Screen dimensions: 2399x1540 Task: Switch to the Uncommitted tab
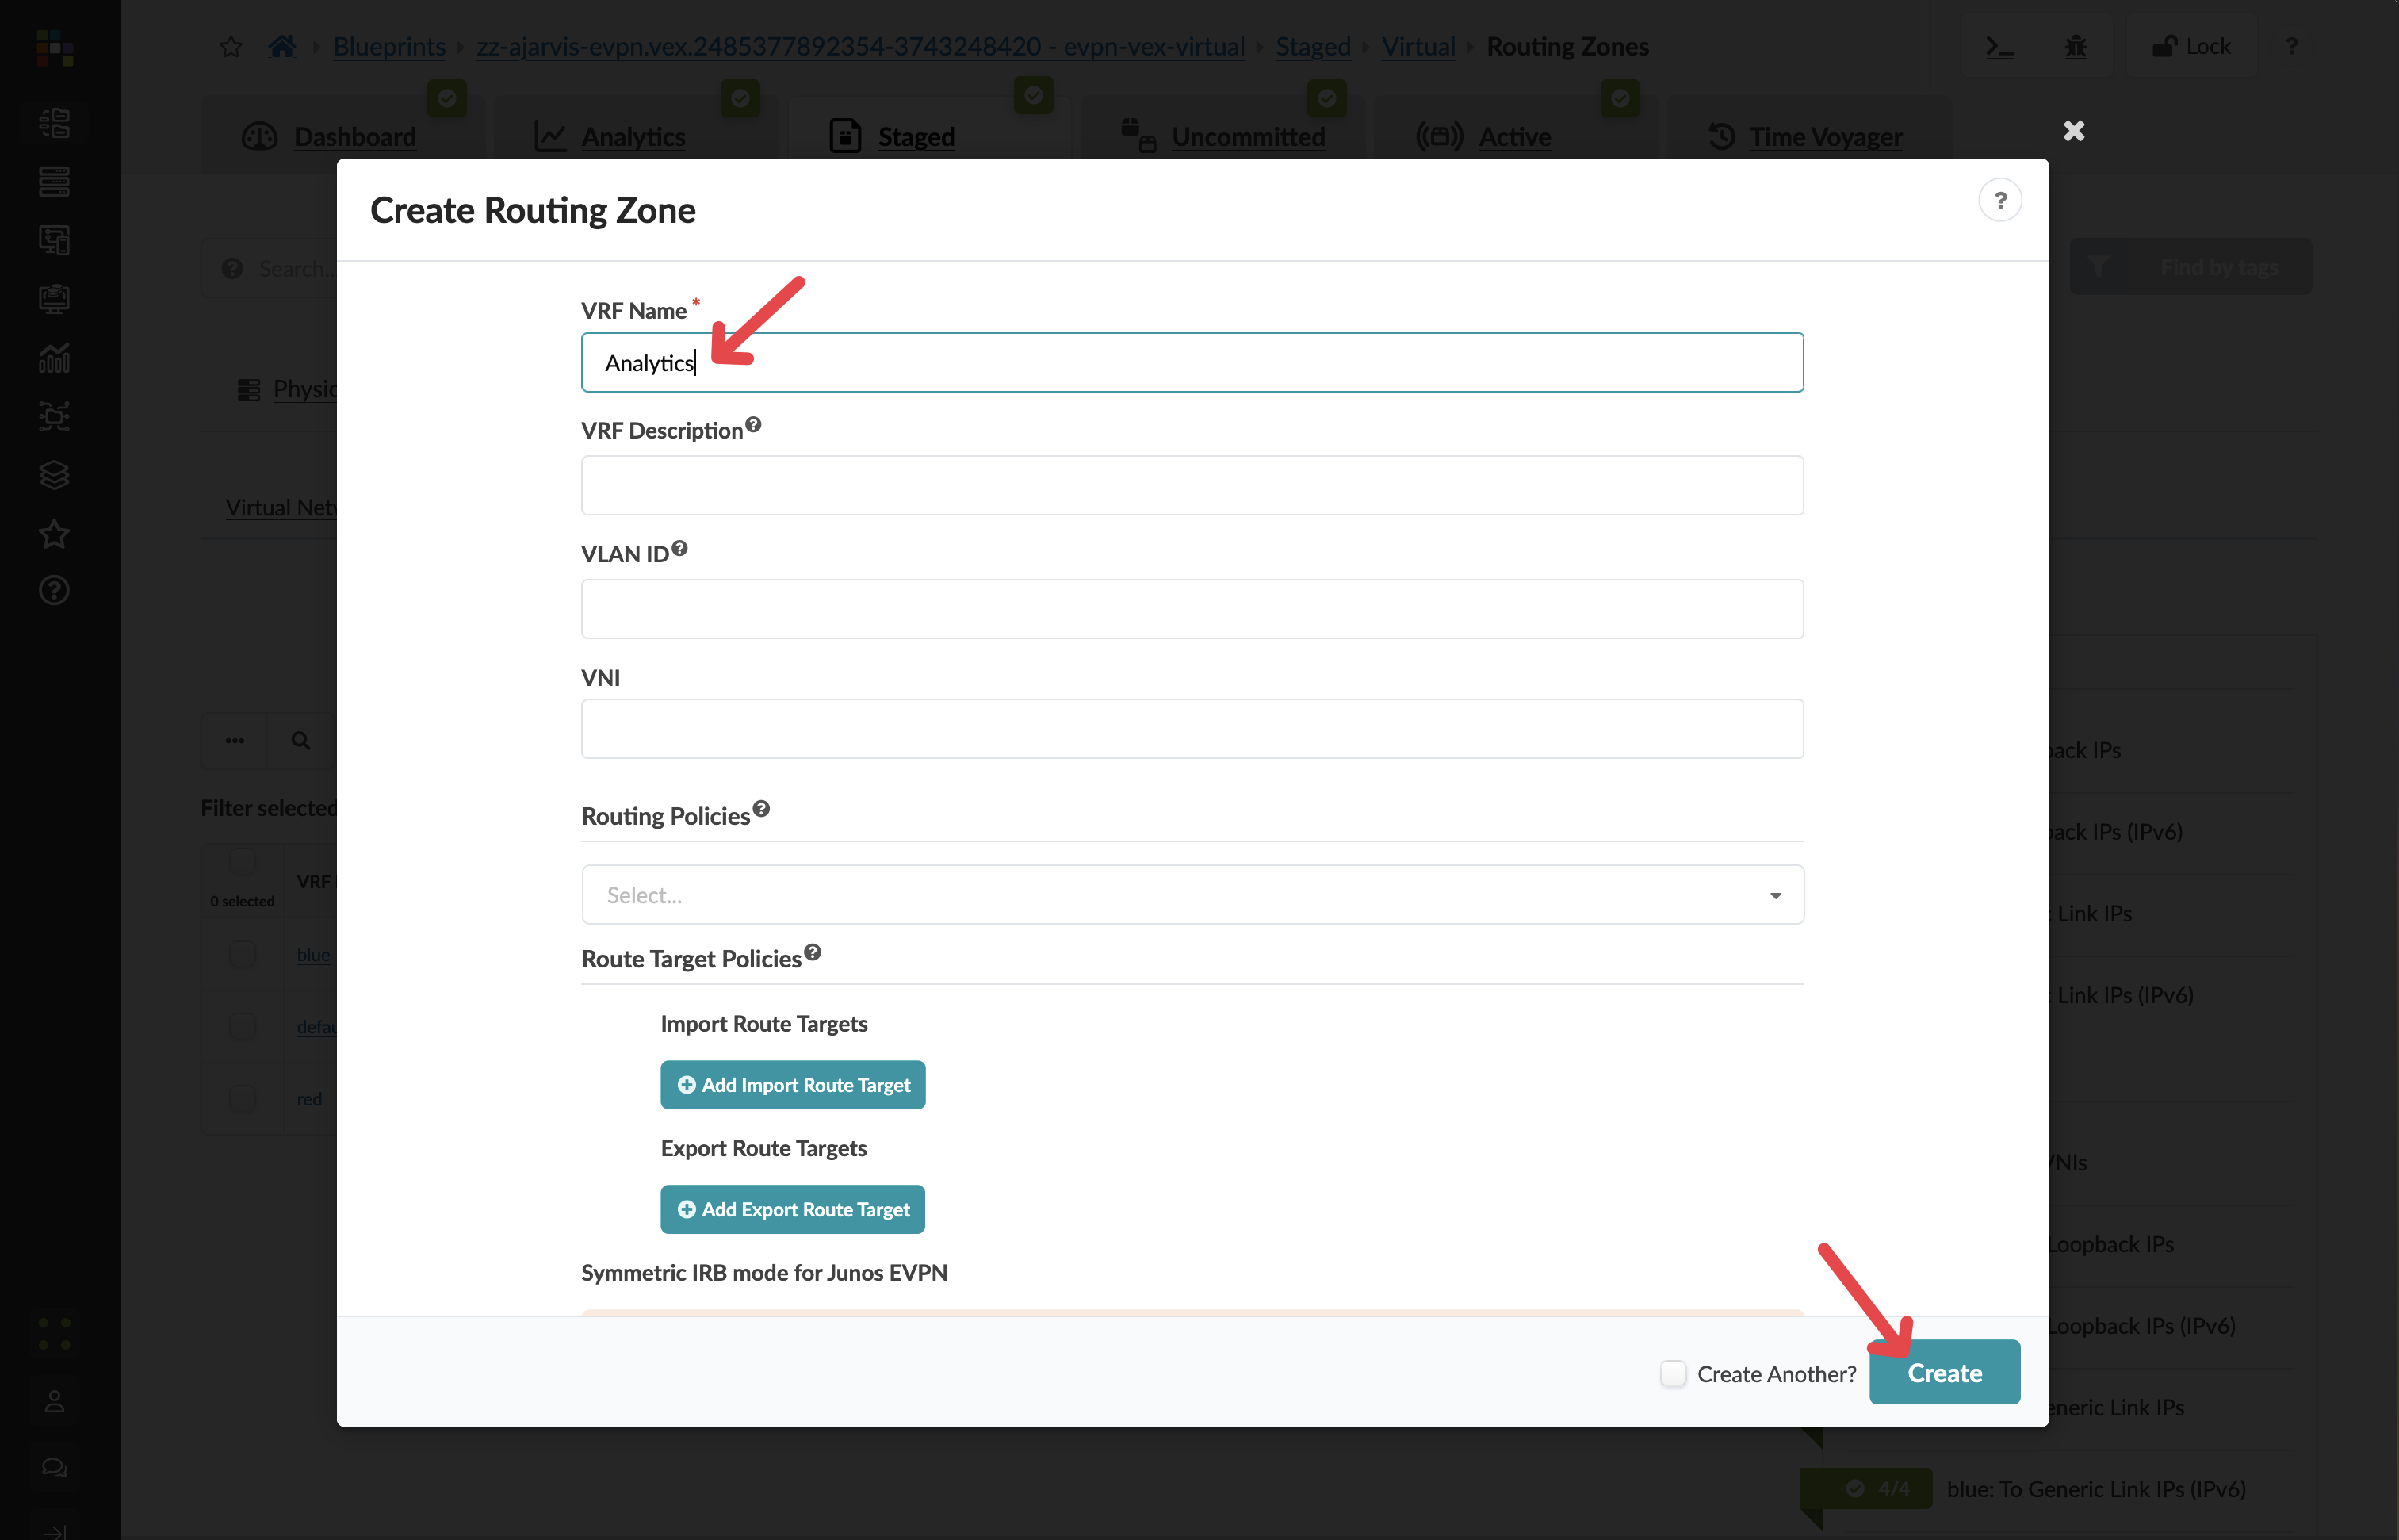(1249, 136)
